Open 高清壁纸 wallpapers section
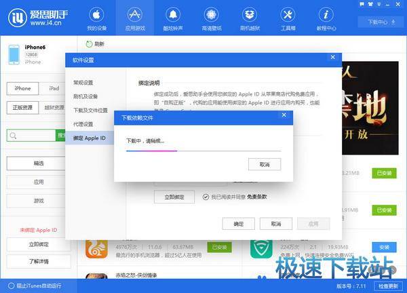 coord(211,19)
